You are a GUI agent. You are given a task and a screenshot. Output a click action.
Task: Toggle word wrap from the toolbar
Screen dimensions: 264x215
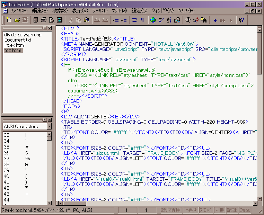(134, 20)
